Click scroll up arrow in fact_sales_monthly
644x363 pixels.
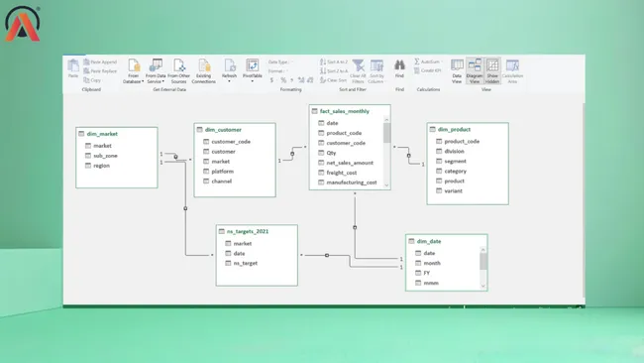(386, 120)
